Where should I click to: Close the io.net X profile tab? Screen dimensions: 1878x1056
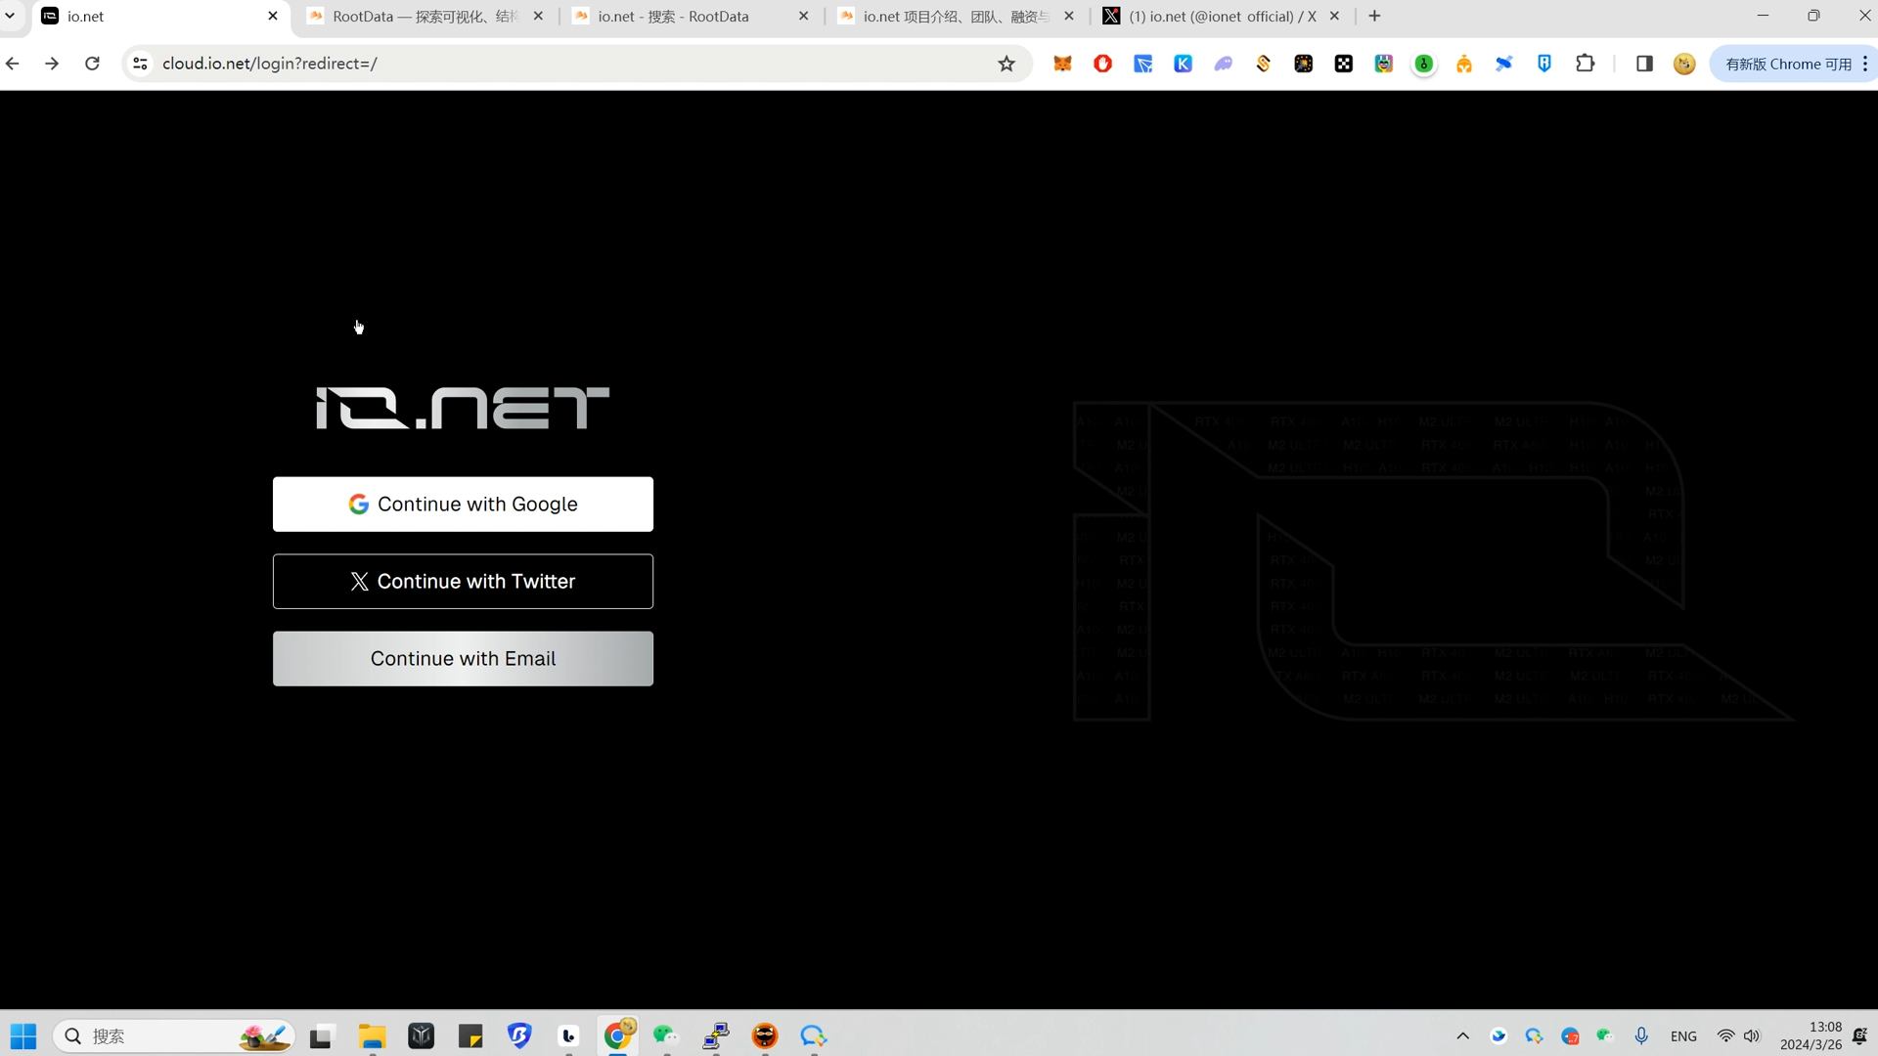1334,17
